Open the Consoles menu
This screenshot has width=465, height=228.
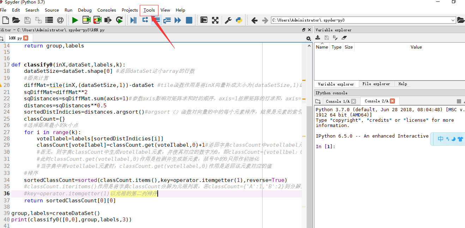click(x=107, y=10)
